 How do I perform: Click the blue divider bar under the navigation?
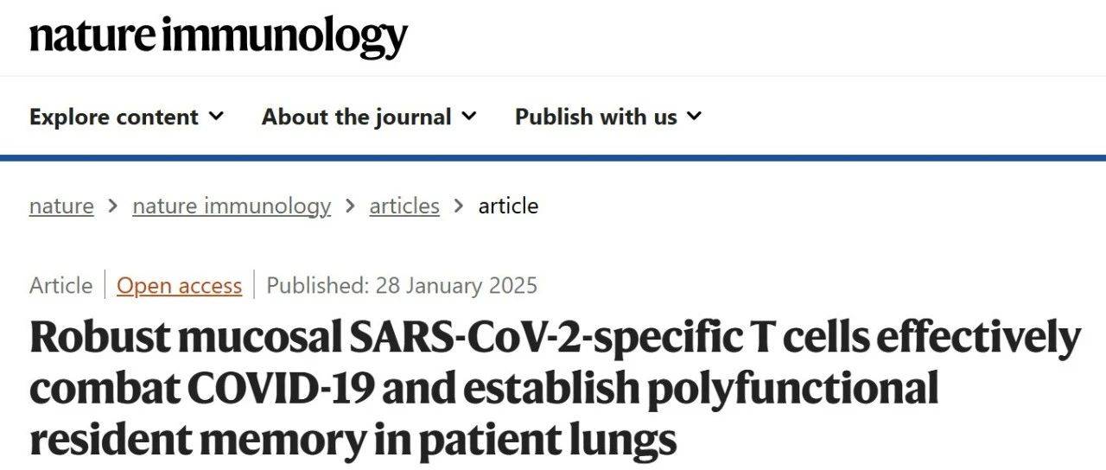tap(553, 157)
